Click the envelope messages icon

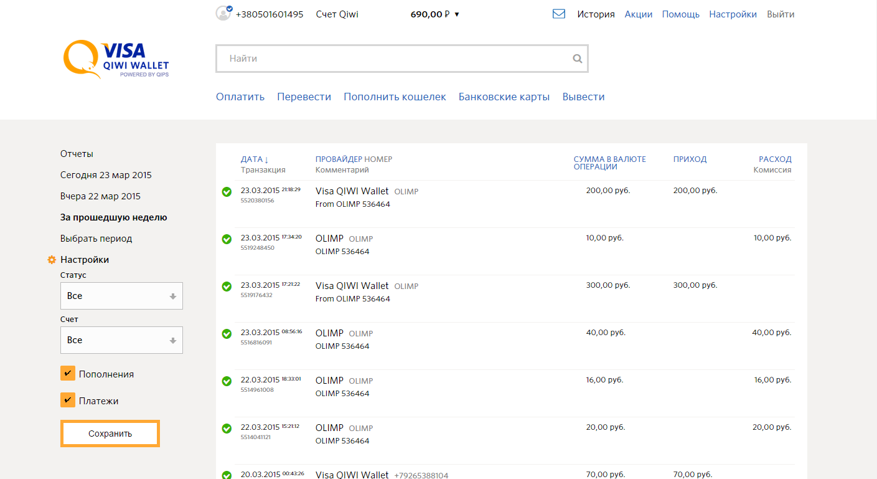click(559, 14)
